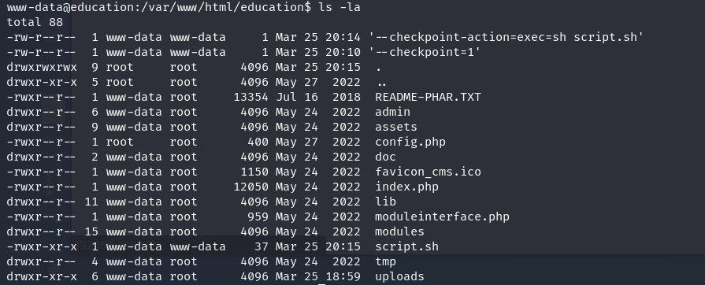Click the tmp directory name
The image size is (705, 285).
[386, 261]
